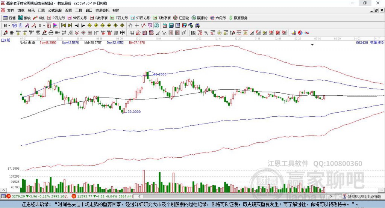
Task: Open the calculator icon
Action: pyautogui.click(x=171, y=26)
